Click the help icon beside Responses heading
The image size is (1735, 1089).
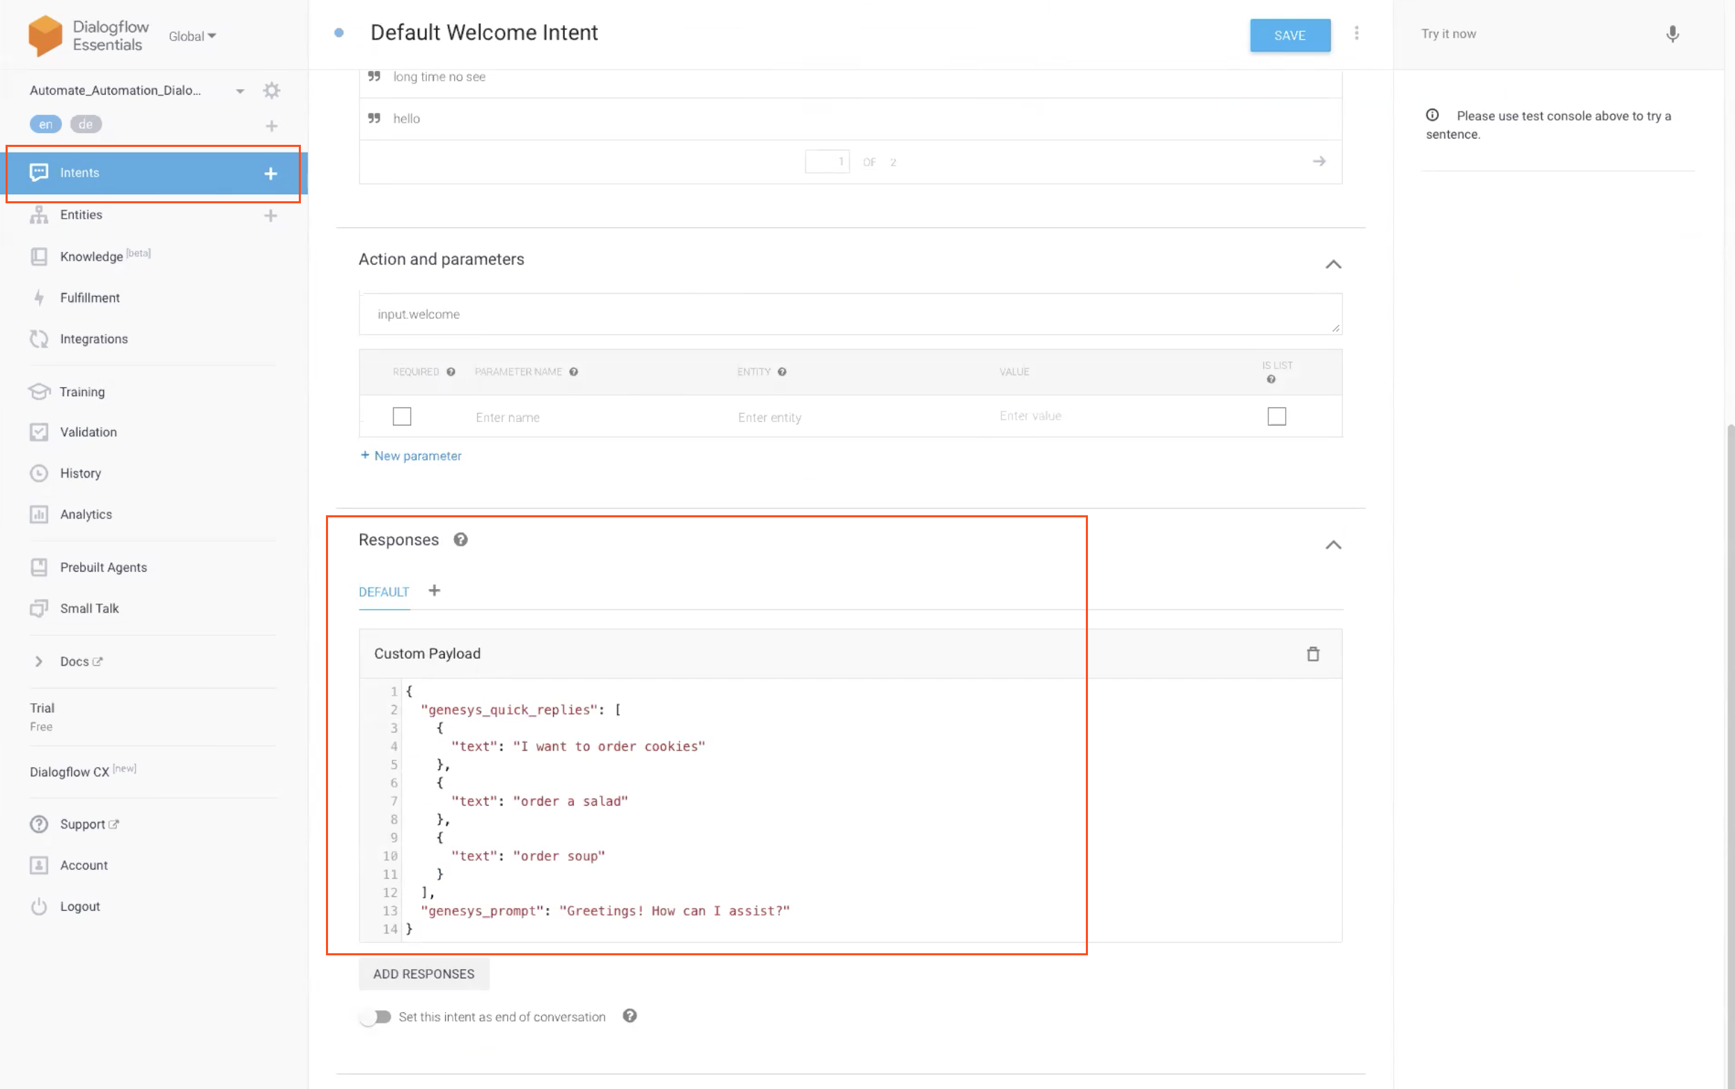tap(460, 540)
